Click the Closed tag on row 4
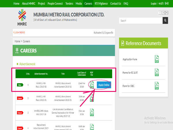Screen dimensions: 173x130 20,128
